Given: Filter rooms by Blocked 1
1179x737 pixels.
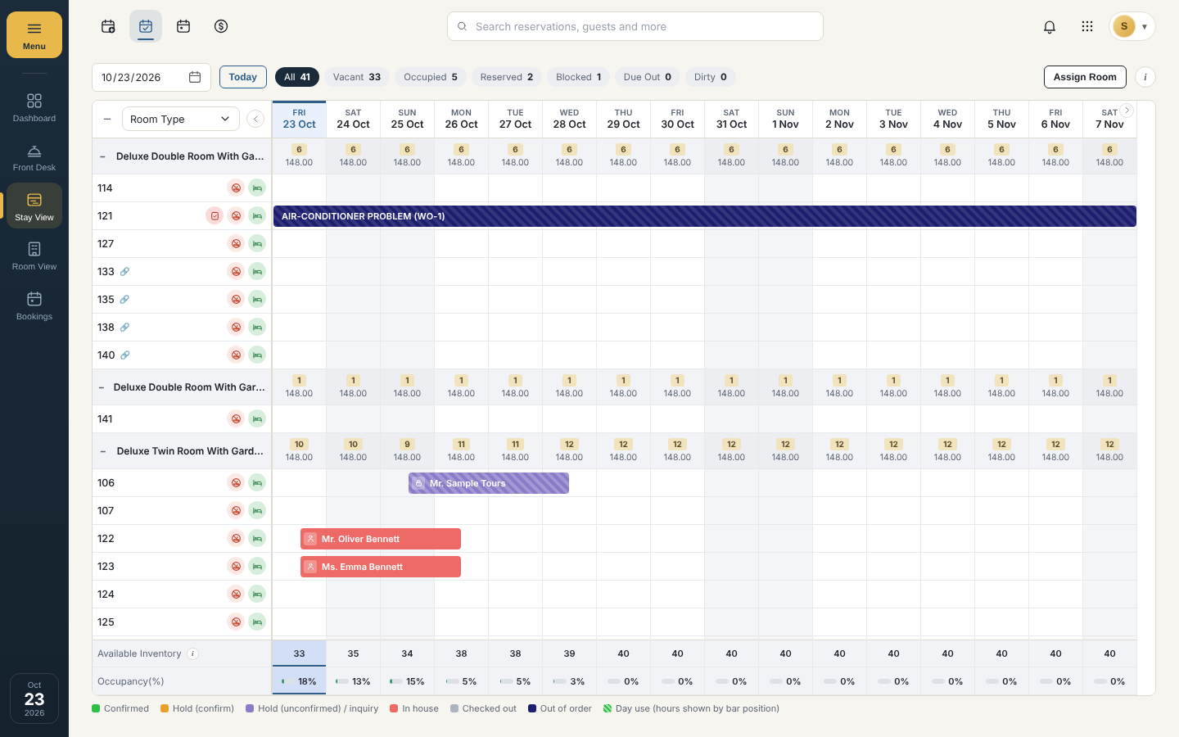Looking at the screenshot, I should click(x=579, y=77).
